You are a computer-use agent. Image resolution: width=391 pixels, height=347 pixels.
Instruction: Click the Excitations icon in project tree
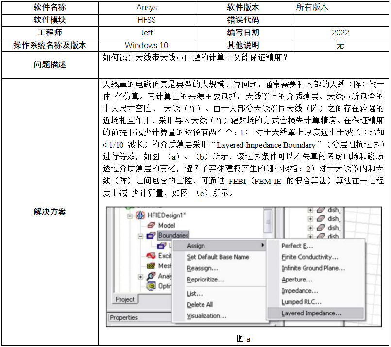tap(151, 256)
